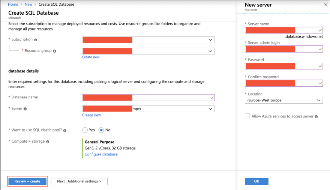Click the Compute + storage info icon
This screenshot has width=330, height=190.
[48, 142]
